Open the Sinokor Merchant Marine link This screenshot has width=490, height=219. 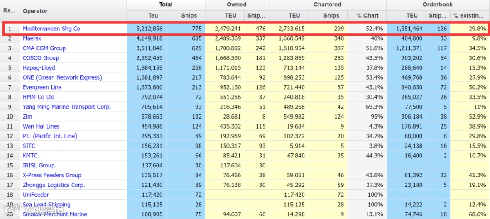pos(55,214)
